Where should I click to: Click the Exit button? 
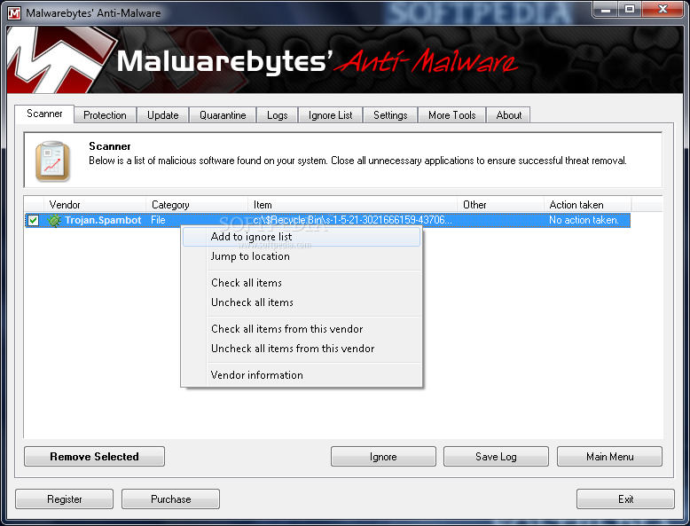click(625, 499)
